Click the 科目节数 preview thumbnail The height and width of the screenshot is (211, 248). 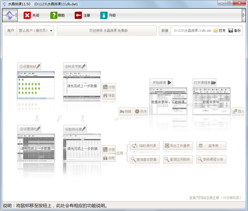coord(82,85)
